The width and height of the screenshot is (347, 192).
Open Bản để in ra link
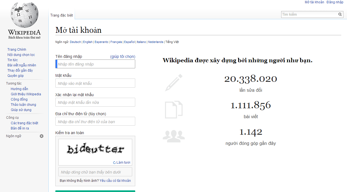pyautogui.click(x=20, y=128)
